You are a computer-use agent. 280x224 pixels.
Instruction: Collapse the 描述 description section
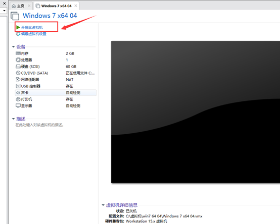coord(13,119)
